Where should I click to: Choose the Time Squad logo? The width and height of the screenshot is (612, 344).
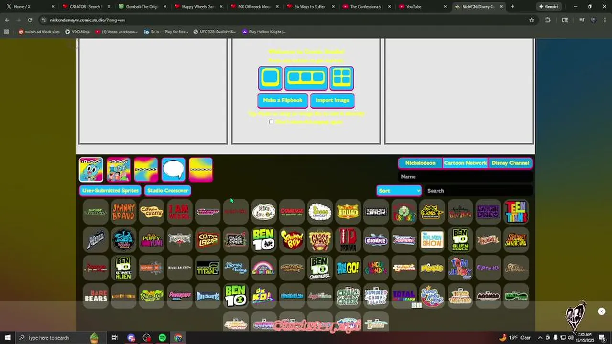point(348,212)
